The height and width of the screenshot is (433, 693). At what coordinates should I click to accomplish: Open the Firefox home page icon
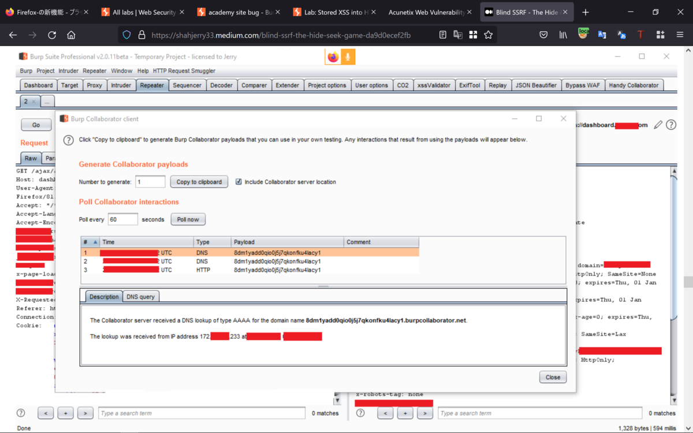point(71,35)
